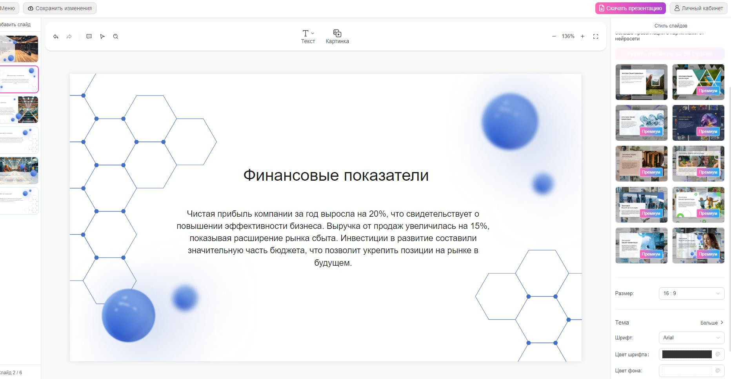The width and height of the screenshot is (731, 379).
Task: Click the redo arrow icon
Action: pos(69,36)
